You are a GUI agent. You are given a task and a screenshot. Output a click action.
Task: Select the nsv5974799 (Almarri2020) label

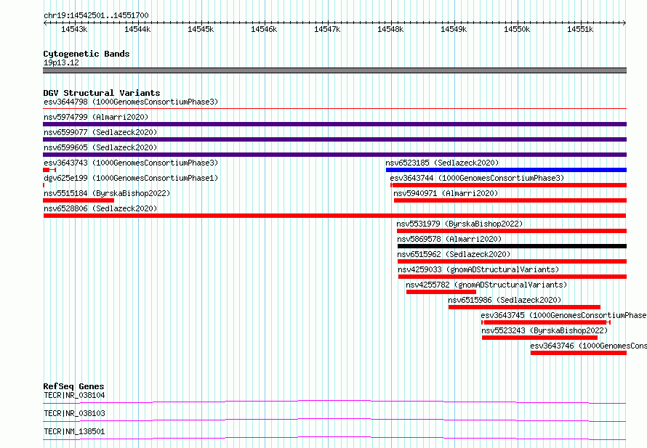(96, 117)
